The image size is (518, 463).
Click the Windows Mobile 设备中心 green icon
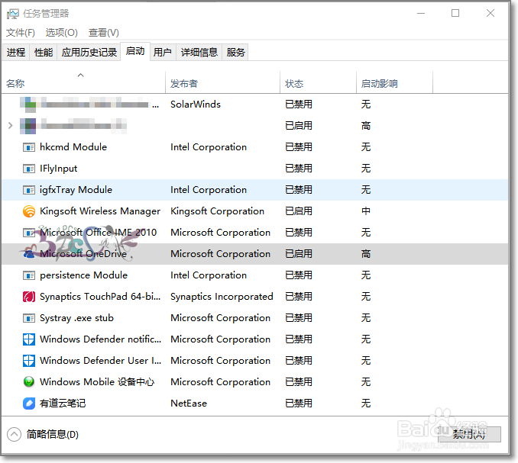(29, 382)
